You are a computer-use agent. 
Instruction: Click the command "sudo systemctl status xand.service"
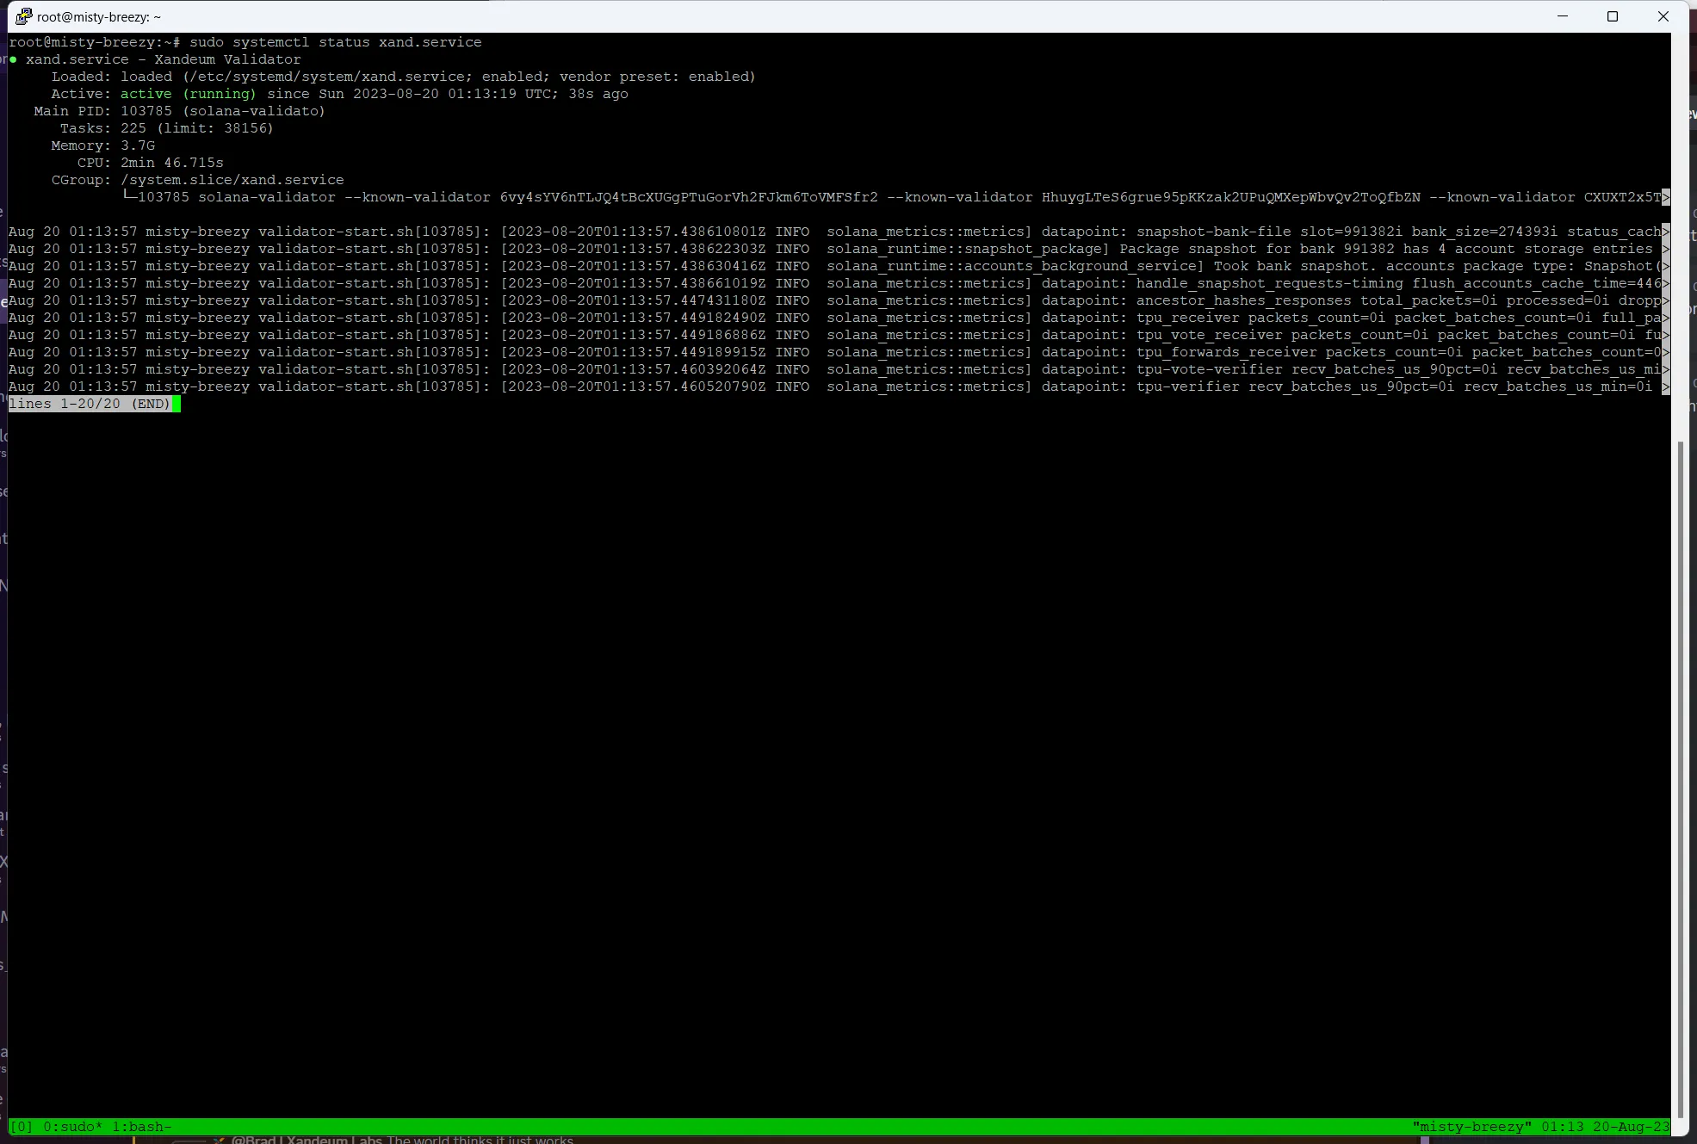[336, 42]
